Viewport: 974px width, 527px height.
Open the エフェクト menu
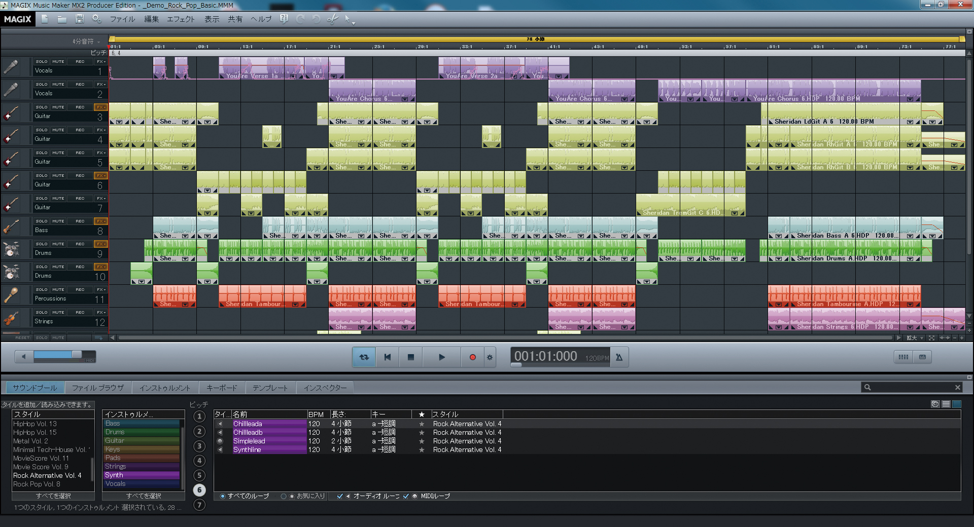tap(181, 19)
